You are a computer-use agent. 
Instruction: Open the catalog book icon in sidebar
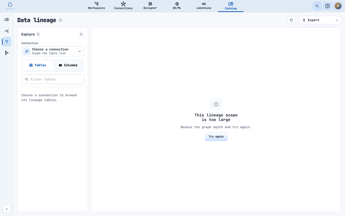(x=6, y=19)
